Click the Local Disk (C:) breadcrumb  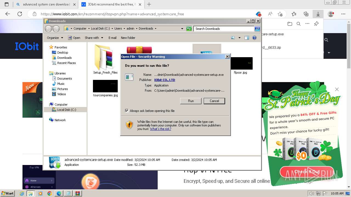tap(100, 28)
